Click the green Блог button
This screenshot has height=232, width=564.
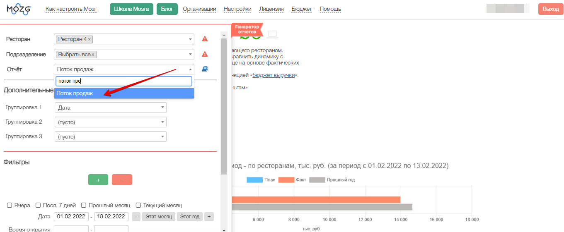coord(167,9)
